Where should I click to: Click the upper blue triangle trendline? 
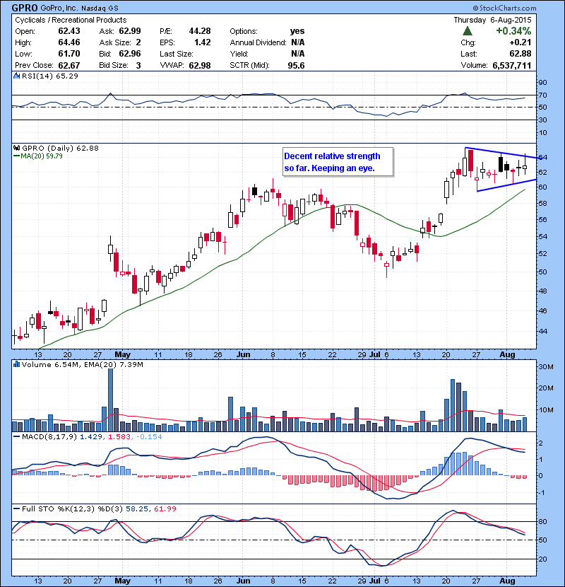[x=501, y=152]
